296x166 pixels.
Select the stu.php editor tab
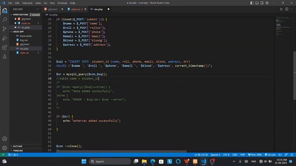pos(100,9)
